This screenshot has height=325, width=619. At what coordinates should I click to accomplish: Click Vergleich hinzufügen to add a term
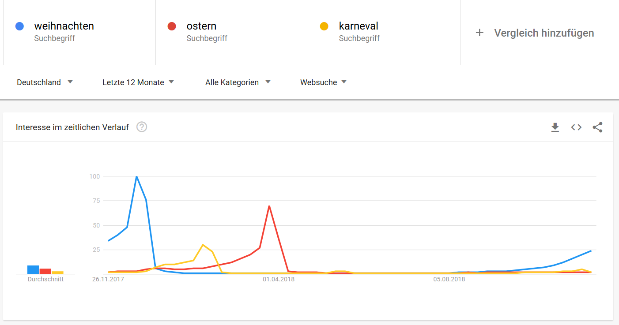(544, 33)
